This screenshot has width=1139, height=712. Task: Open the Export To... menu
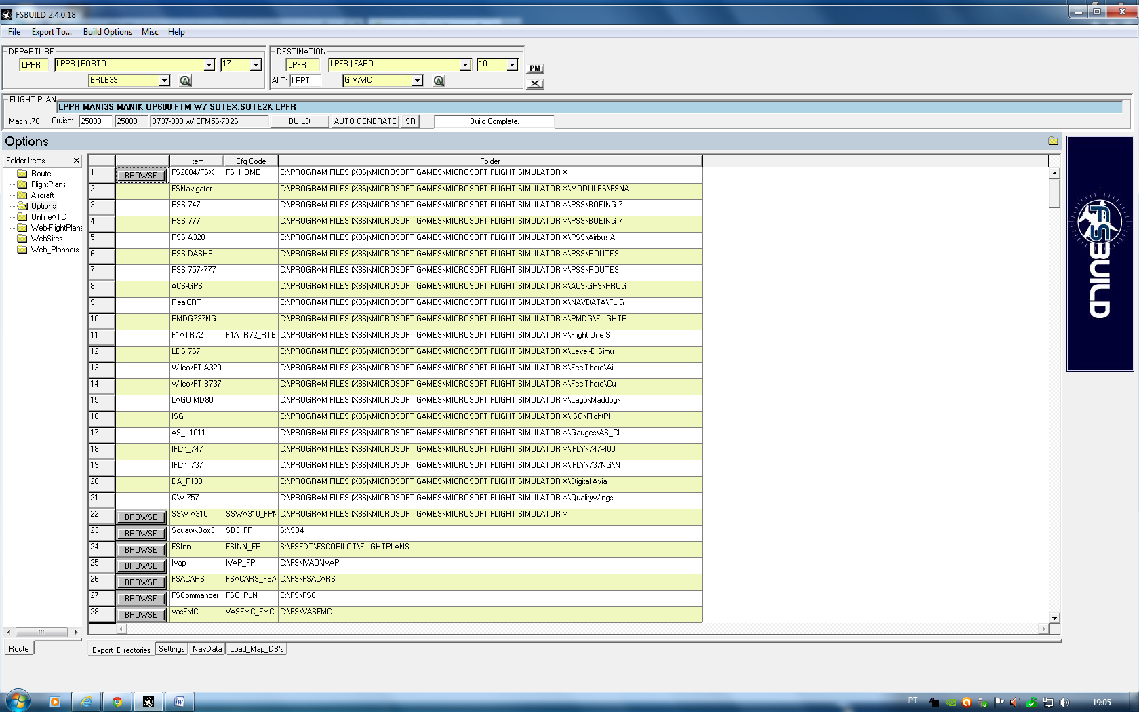(x=52, y=32)
